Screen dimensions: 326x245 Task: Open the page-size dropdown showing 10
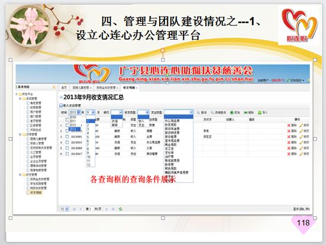[64, 209]
